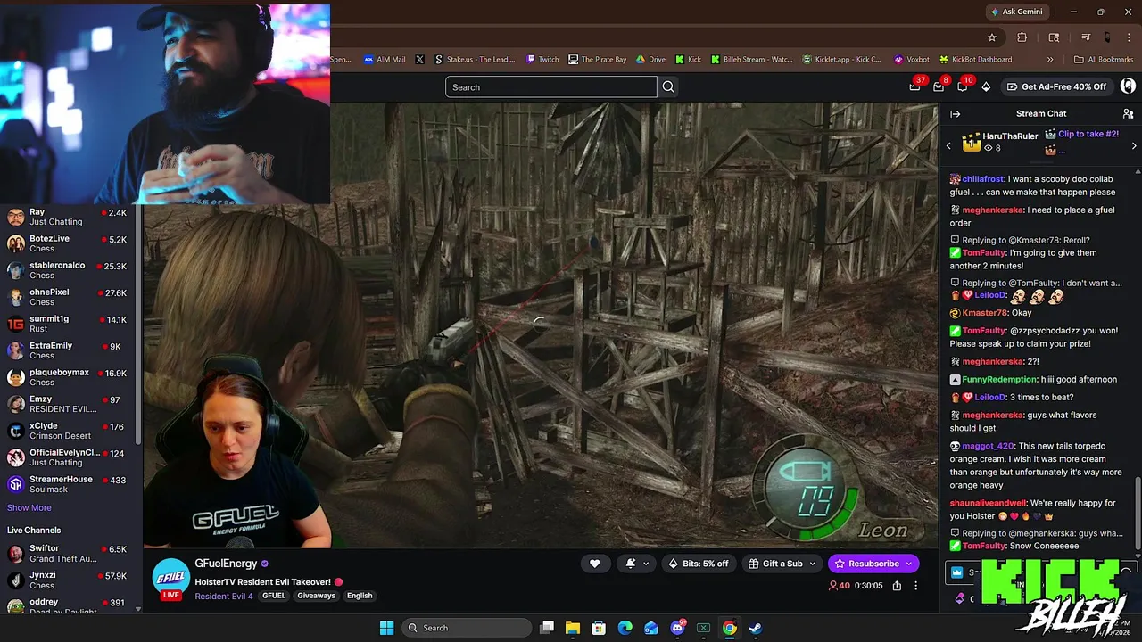Open summit1g channel in sidebar
Viewport: 1142px width, 642px height.
[69, 324]
